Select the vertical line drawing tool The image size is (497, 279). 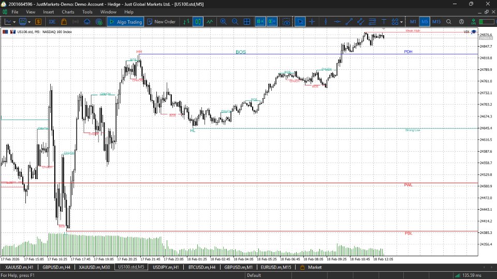326,22
